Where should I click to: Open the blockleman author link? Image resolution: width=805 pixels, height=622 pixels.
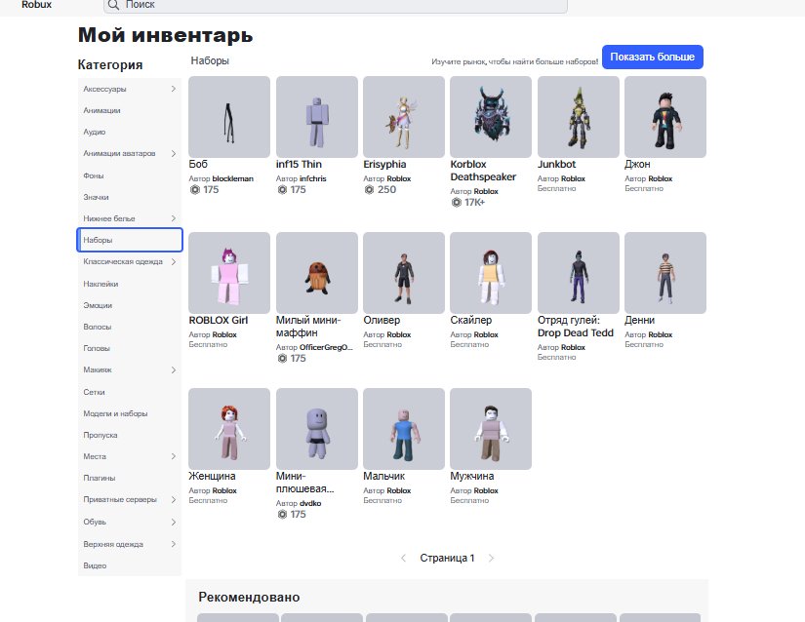(232, 178)
